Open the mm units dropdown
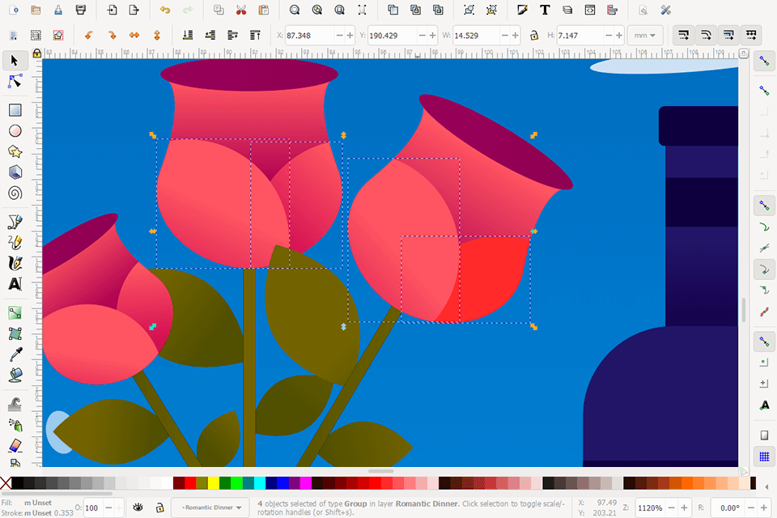The width and height of the screenshot is (777, 518). pos(644,36)
